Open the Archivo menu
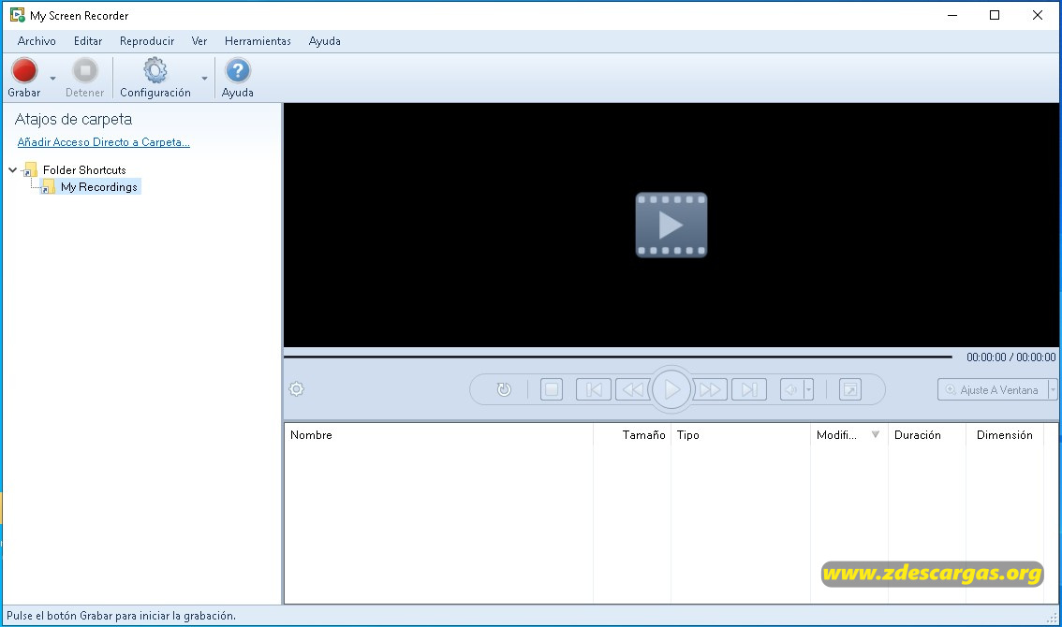This screenshot has height=627, width=1062. click(x=37, y=41)
